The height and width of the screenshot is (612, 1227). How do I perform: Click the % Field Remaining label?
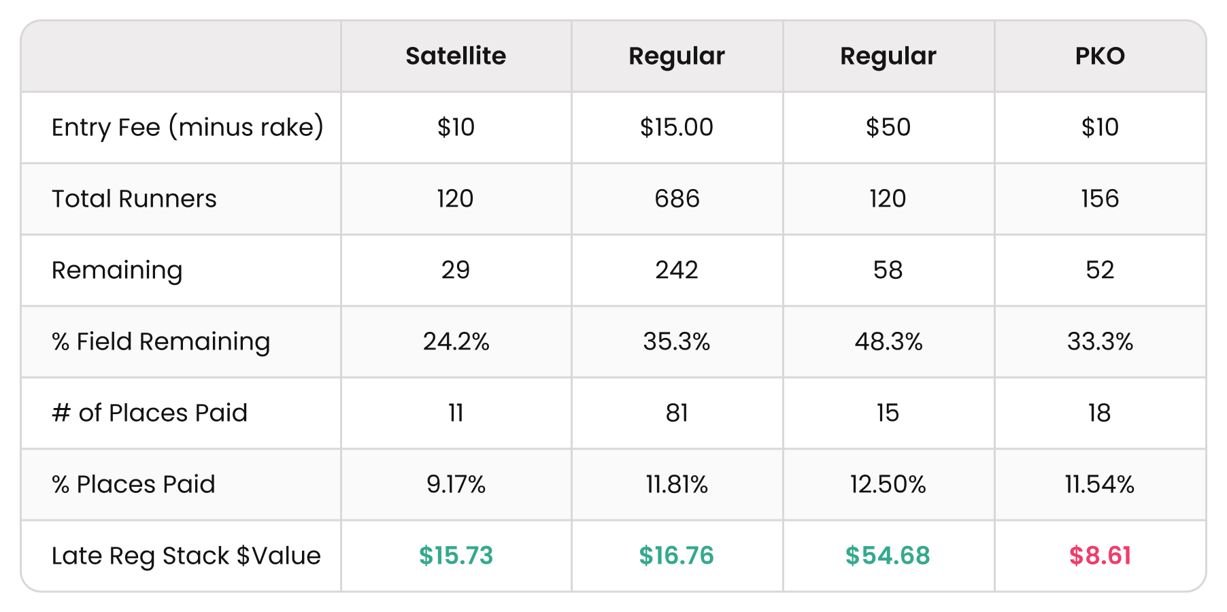click(x=161, y=341)
